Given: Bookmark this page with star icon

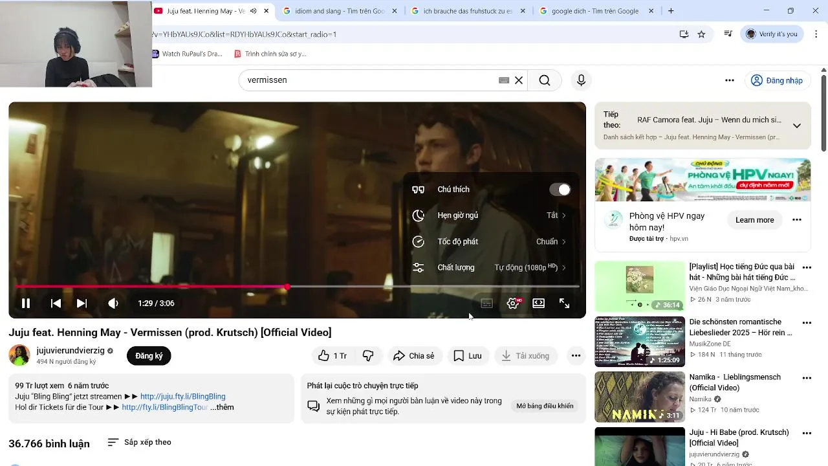Looking at the screenshot, I should pyautogui.click(x=701, y=34).
